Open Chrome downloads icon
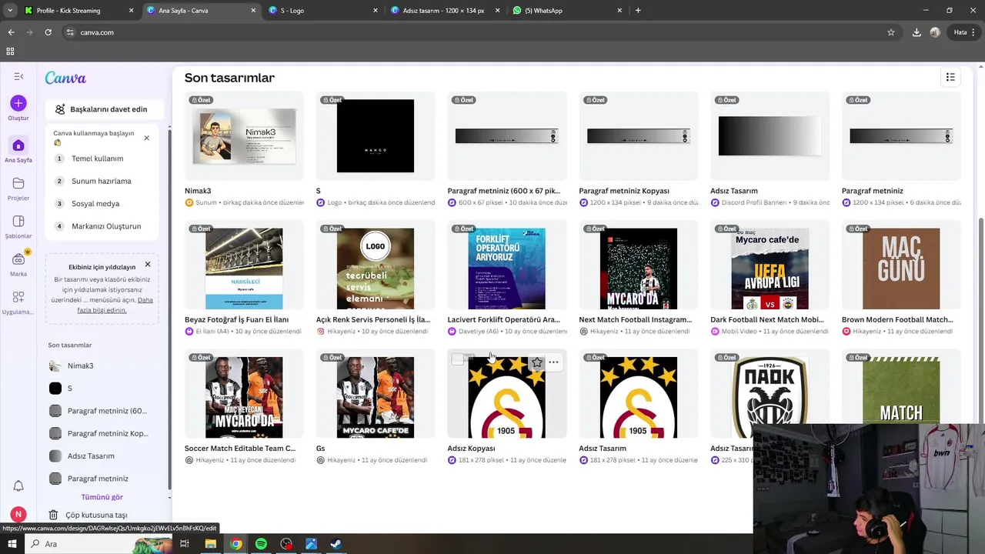 [917, 32]
